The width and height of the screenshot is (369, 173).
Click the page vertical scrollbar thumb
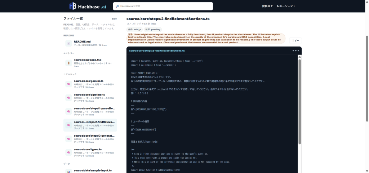pos(367,79)
